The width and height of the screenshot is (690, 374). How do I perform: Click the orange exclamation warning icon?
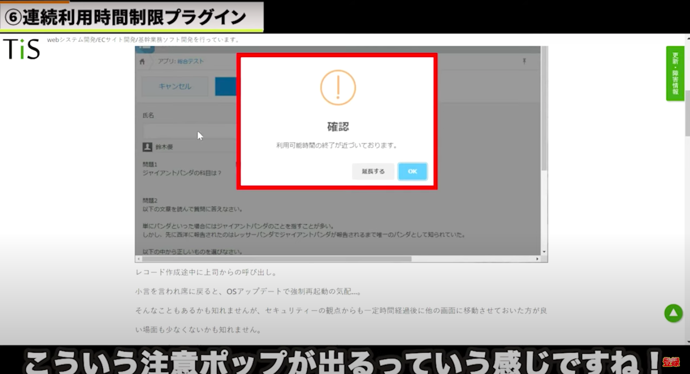[338, 88]
